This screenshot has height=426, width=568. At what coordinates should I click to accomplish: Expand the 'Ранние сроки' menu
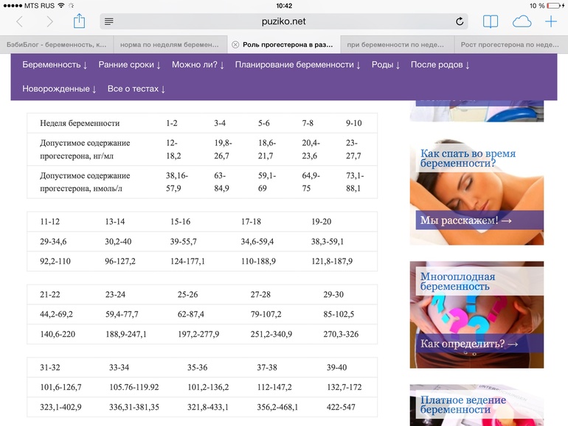click(x=129, y=65)
